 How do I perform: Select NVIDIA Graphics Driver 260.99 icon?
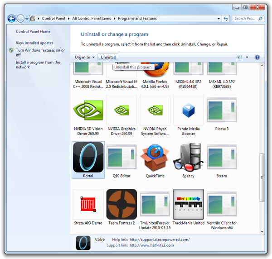[121, 110]
